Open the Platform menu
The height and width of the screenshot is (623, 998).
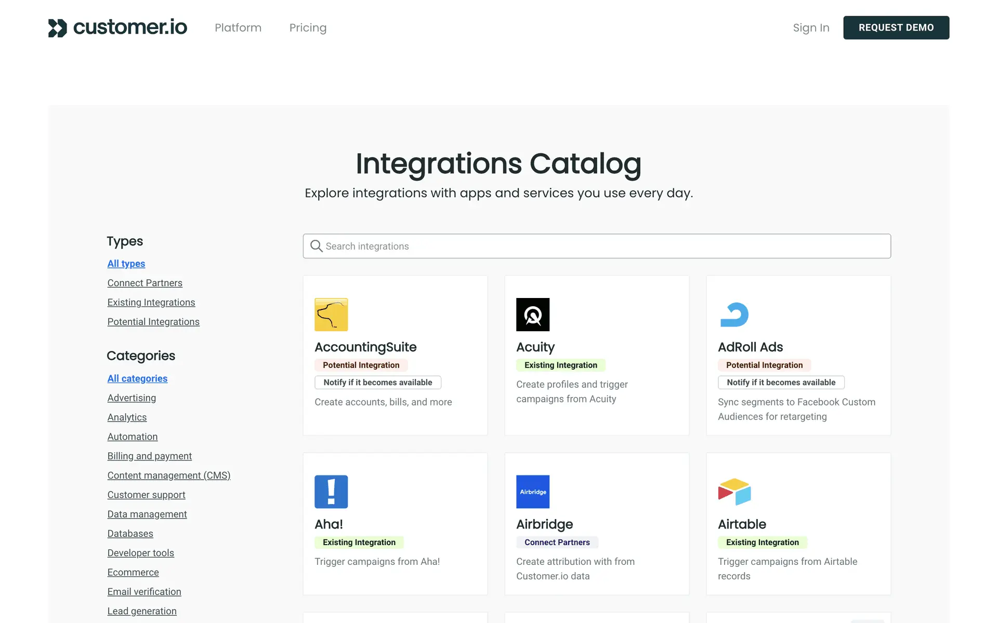pos(238,28)
